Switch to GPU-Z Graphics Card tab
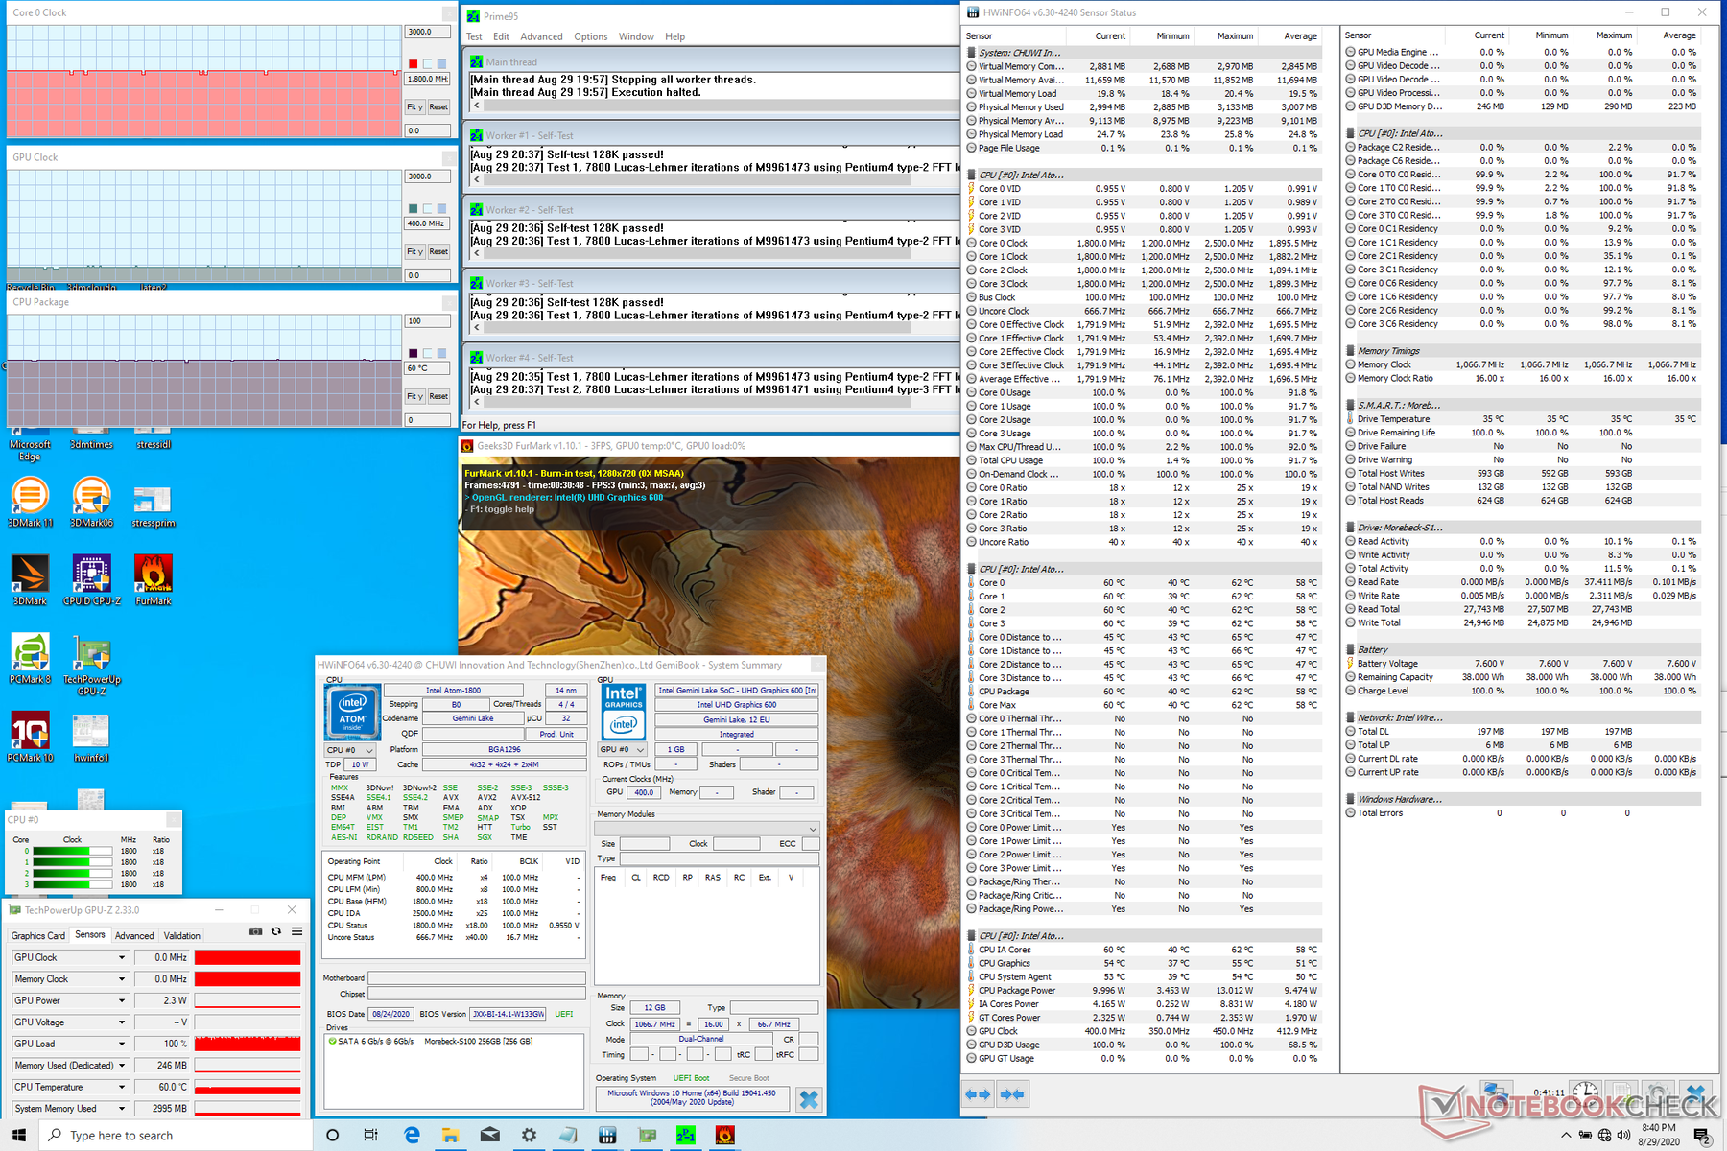The width and height of the screenshot is (1727, 1151). click(38, 935)
